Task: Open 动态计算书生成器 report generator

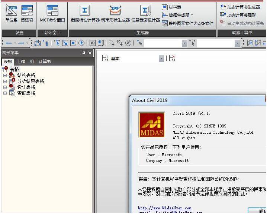Action: click(x=240, y=7)
